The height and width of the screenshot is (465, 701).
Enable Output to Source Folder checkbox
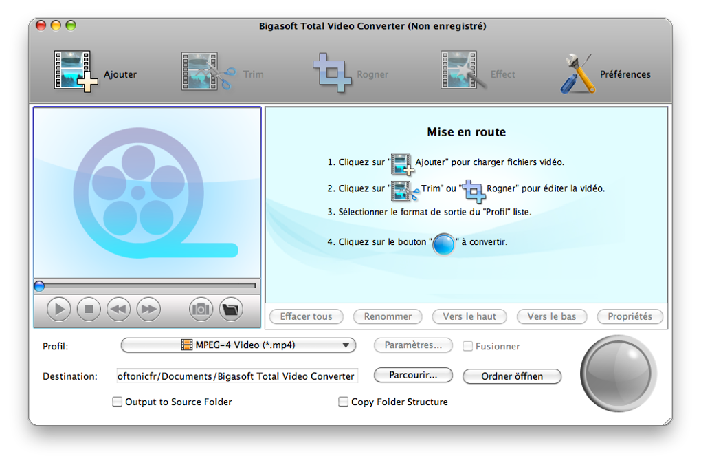117,402
